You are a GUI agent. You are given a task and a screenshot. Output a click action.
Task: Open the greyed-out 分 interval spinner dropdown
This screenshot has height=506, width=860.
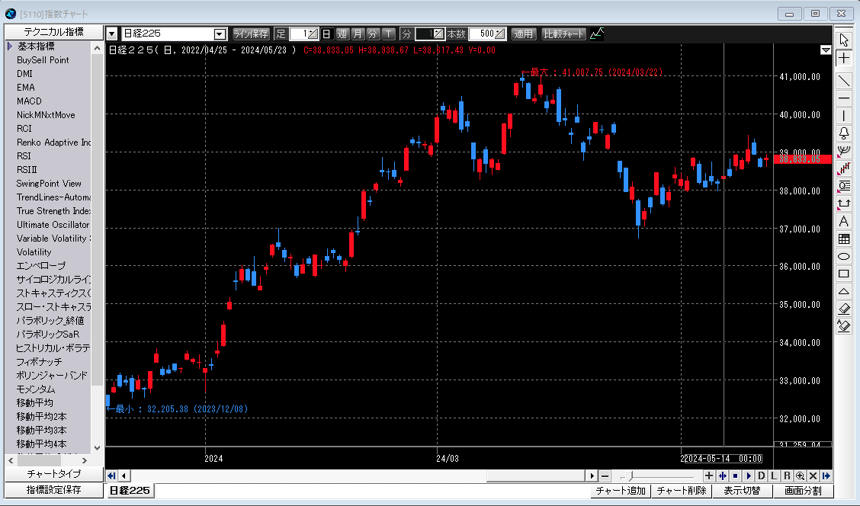439,34
